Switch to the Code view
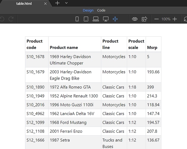The image size is (187, 149). click(101, 10)
